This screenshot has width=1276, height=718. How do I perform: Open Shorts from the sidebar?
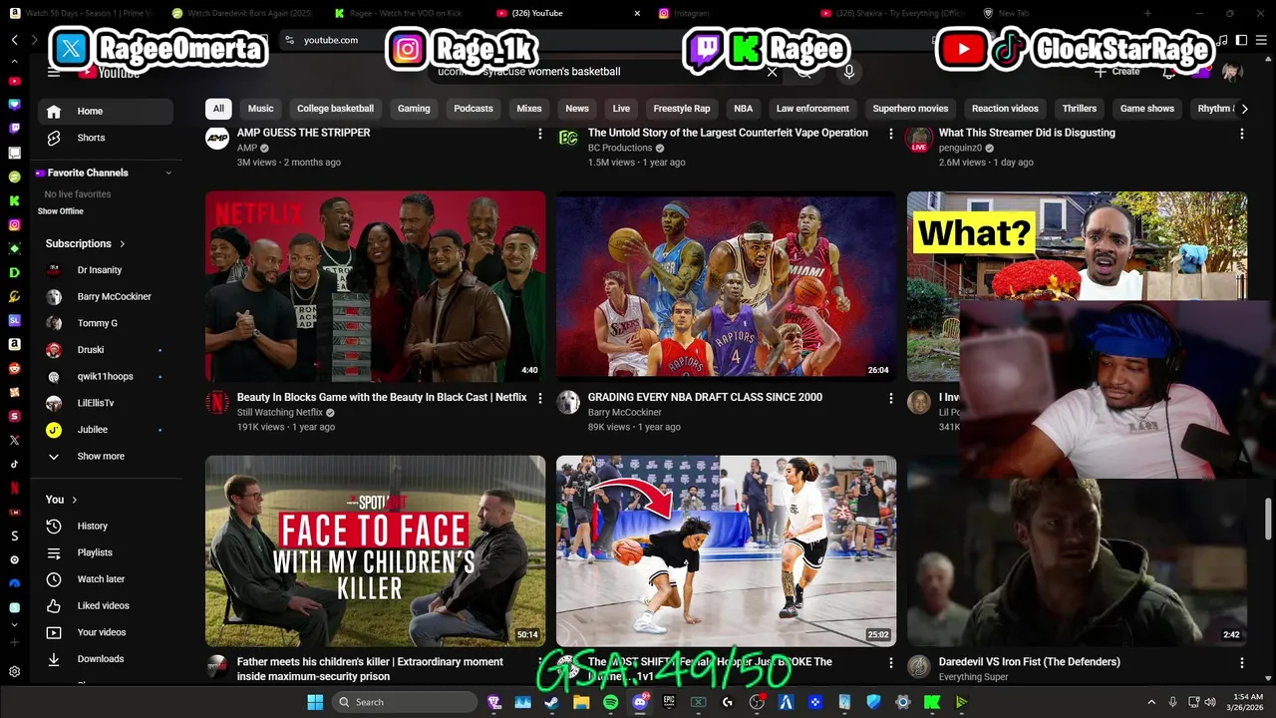click(x=106, y=138)
